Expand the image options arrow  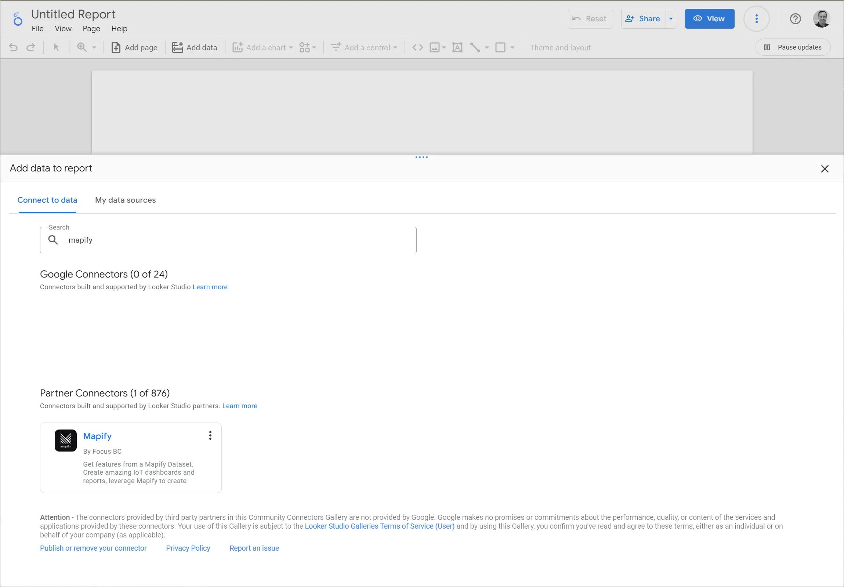[x=444, y=48]
